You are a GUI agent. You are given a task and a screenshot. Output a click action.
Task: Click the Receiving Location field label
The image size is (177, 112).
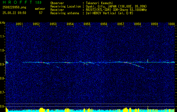(66, 6)
